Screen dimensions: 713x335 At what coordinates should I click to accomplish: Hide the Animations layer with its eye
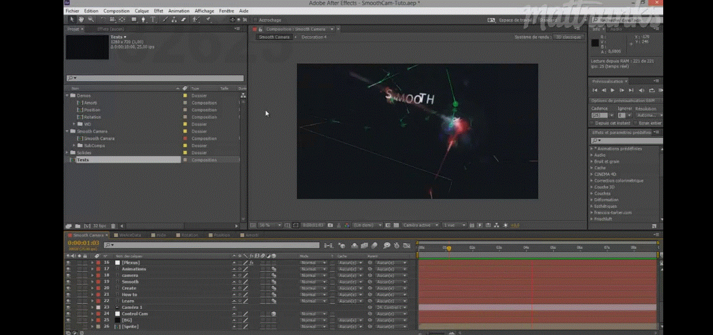pos(68,269)
